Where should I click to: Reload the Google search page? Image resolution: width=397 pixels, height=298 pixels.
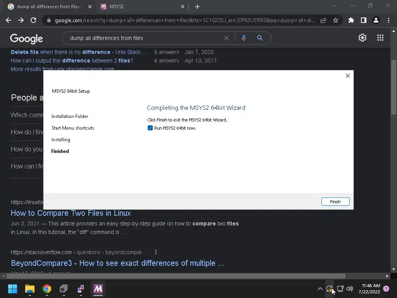33,20
